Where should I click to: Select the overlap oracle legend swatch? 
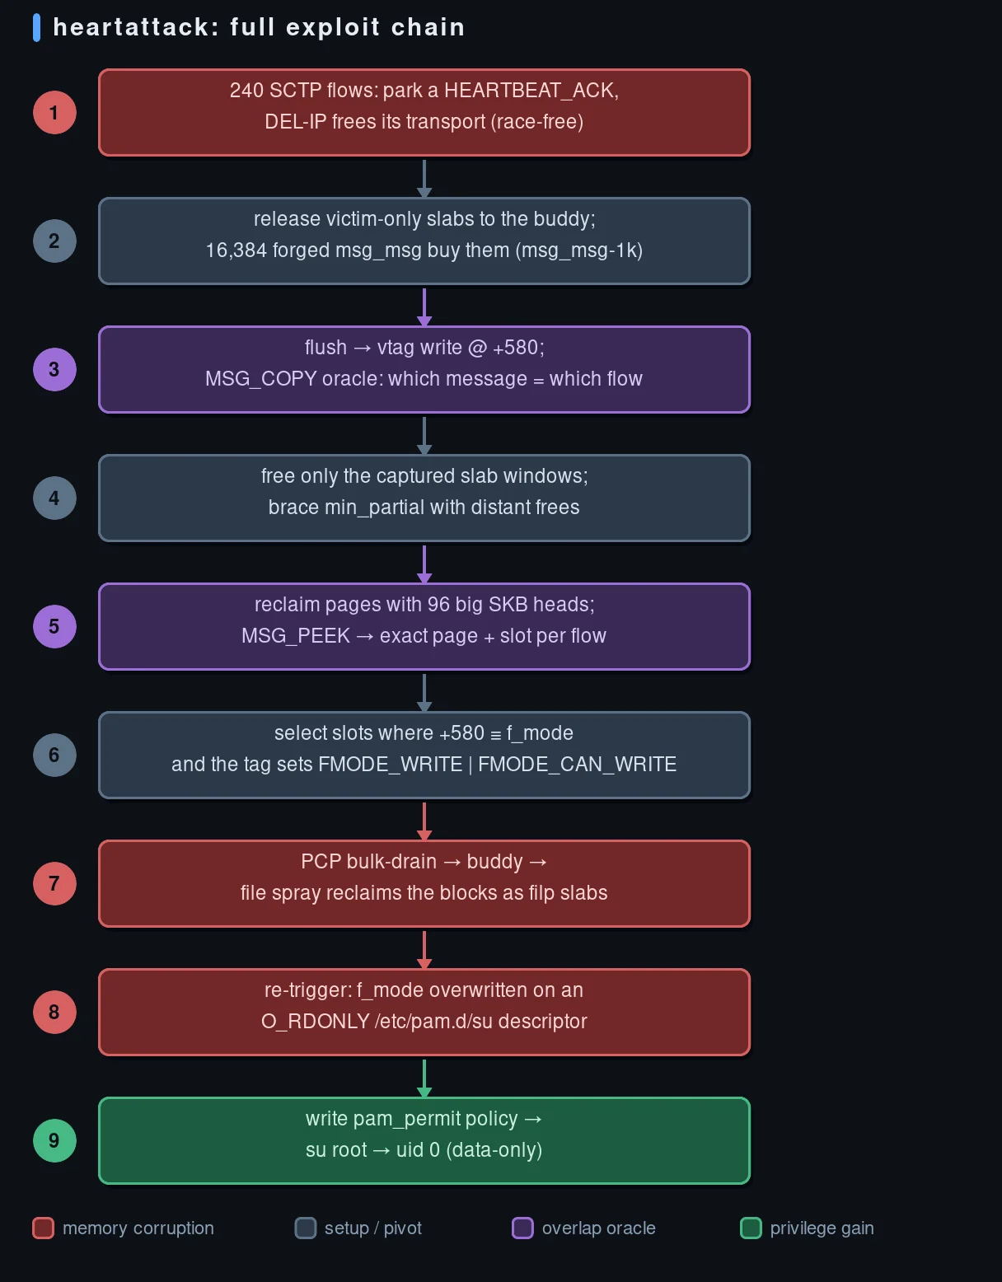pyautogui.click(x=522, y=1228)
